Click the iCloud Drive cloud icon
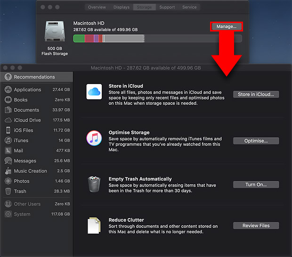 tap(8, 120)
